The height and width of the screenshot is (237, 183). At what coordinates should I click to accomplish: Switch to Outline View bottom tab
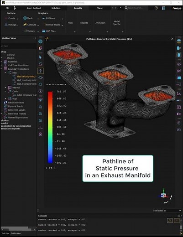coord(16,233)
